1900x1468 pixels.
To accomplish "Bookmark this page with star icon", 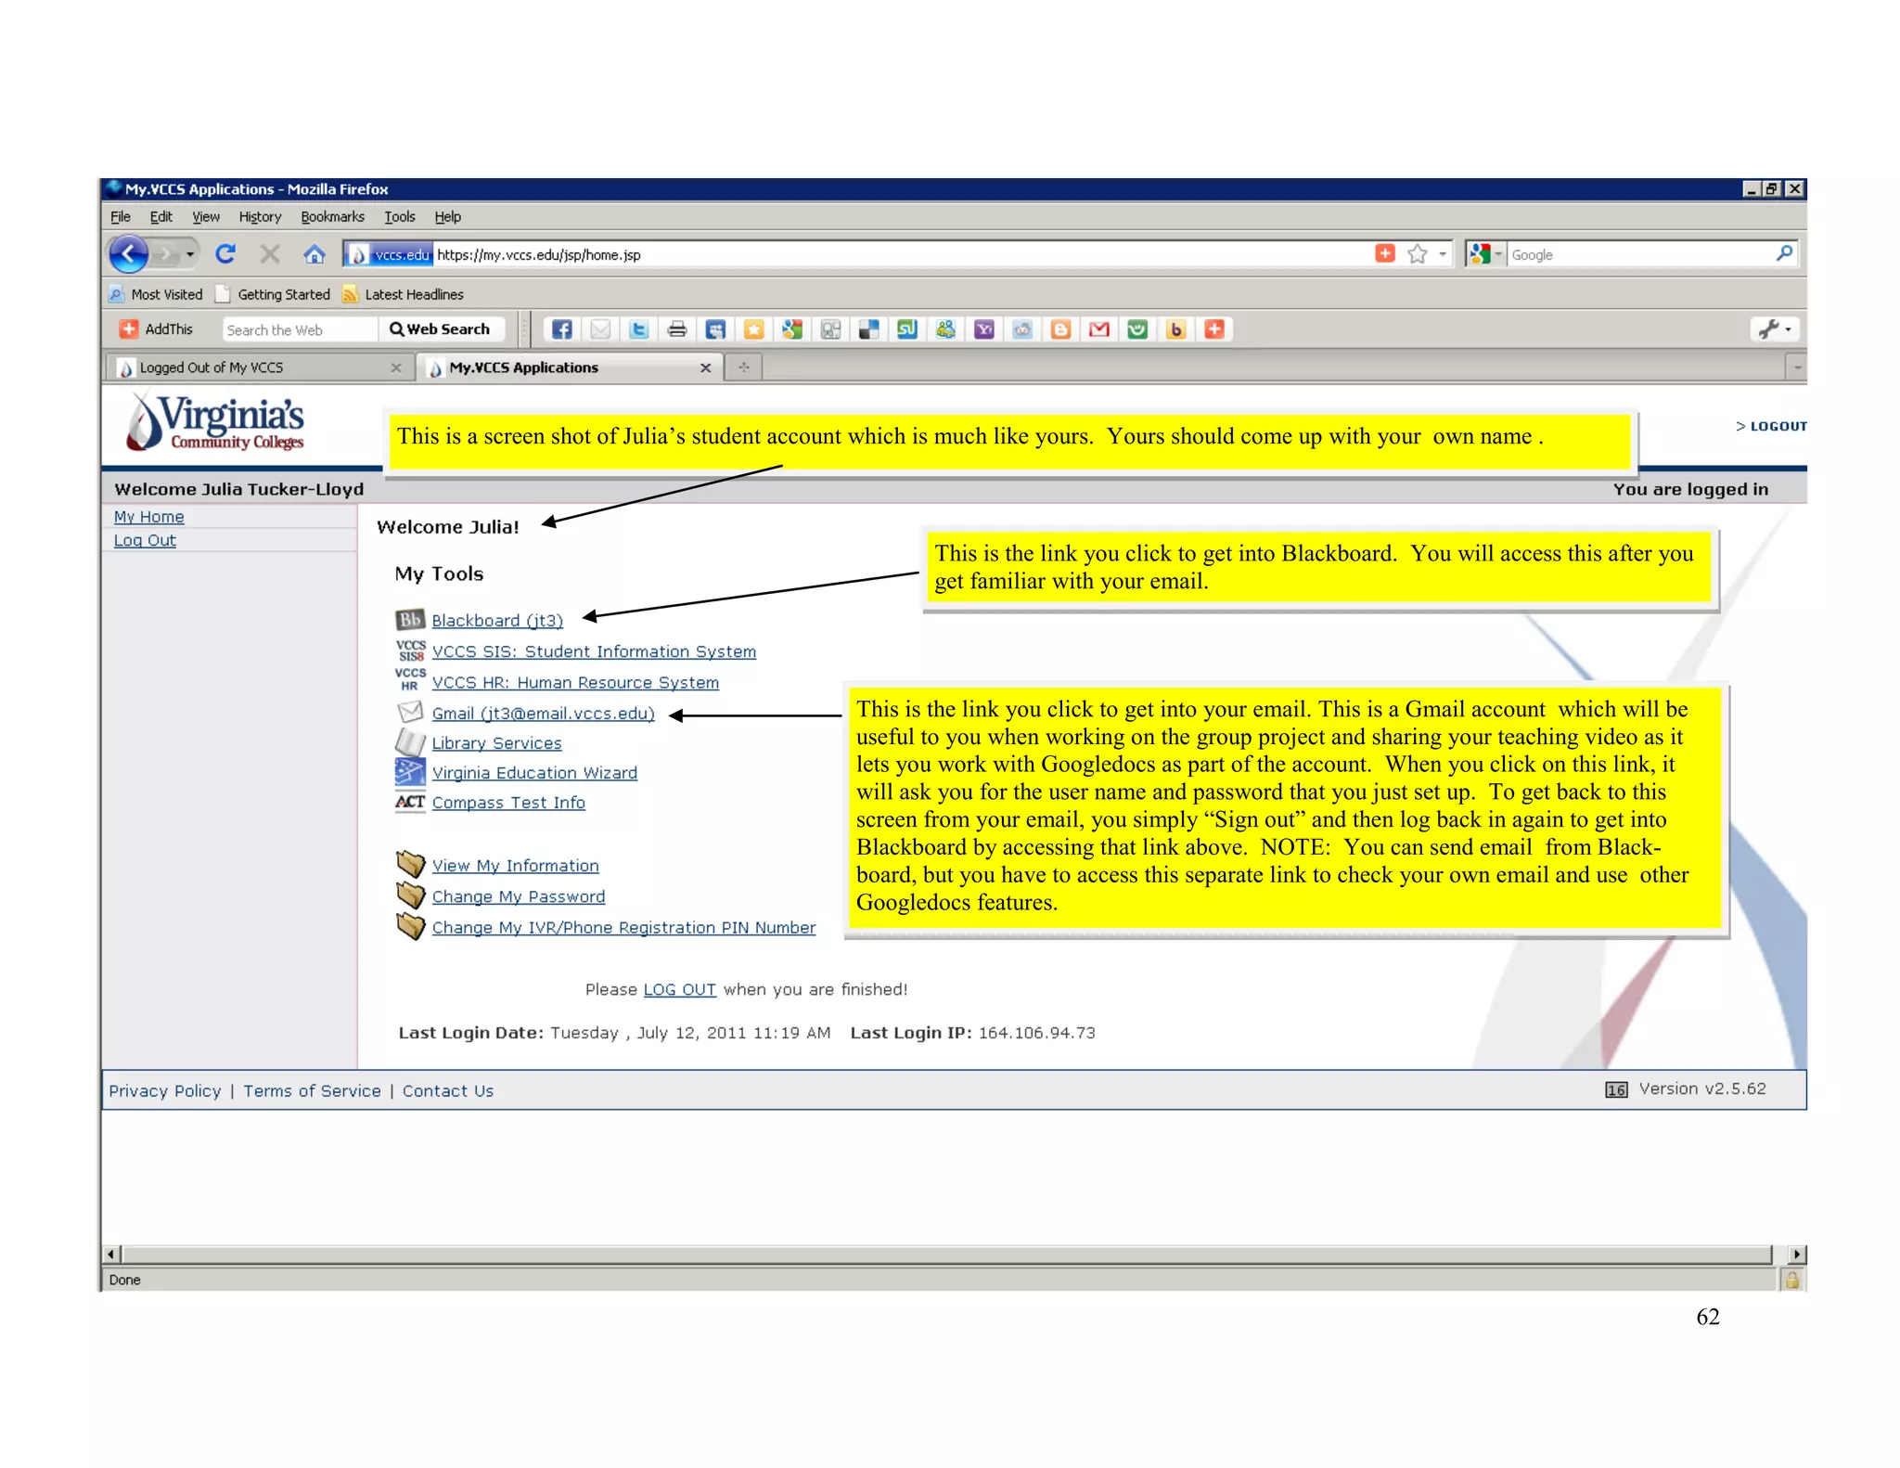I will [1417, 253].
